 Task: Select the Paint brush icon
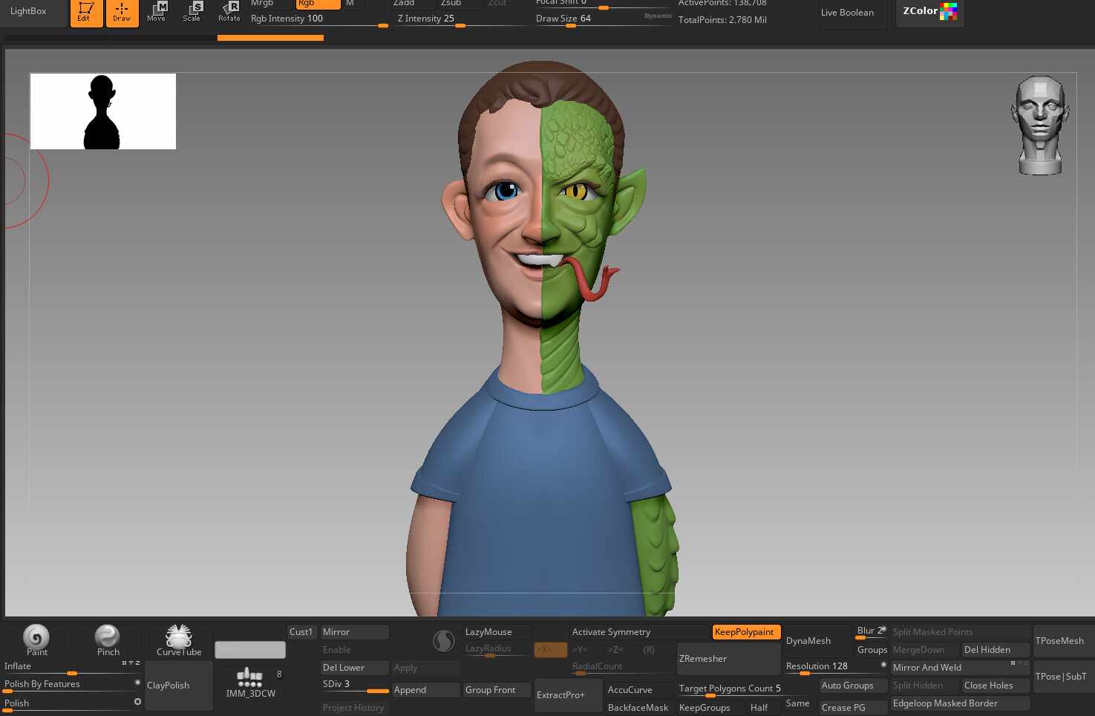pyautogui.click(x=36, y=639)
